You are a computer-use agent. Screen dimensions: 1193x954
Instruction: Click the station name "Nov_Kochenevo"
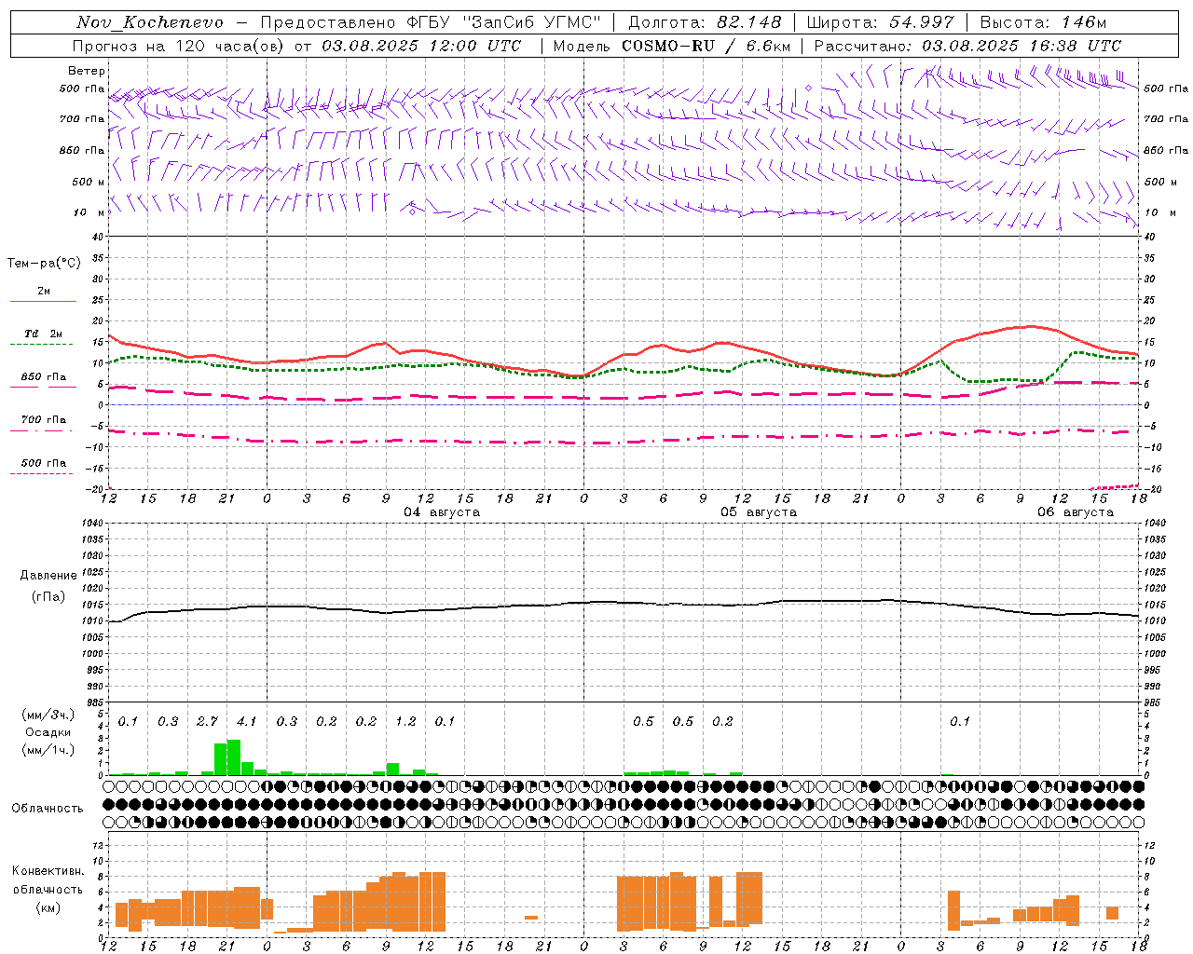click(x=150, y=22)
